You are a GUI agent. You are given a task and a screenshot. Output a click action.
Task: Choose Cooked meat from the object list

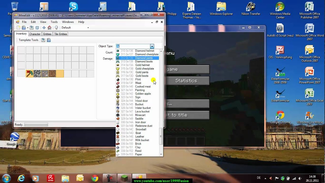[137, 86]
